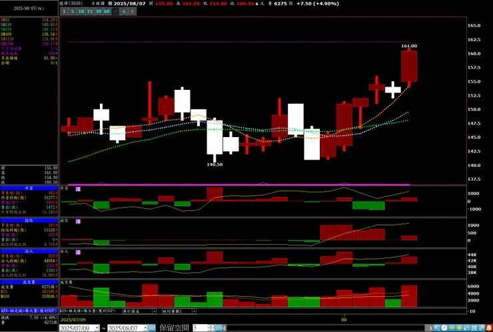The height and width of the screenshot is (332, 493).
Task: Select the drawing pen tool icon
Action: pyautogui.click(x=481, y=327)
